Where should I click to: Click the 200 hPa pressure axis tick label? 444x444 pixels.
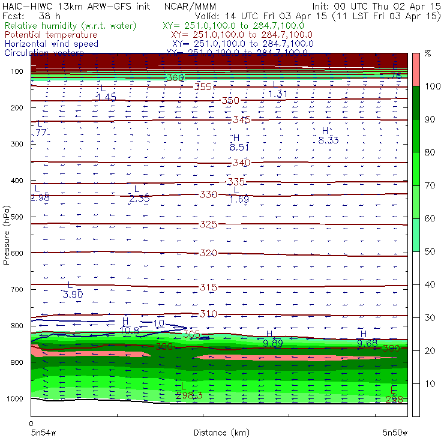coord(17,107)
